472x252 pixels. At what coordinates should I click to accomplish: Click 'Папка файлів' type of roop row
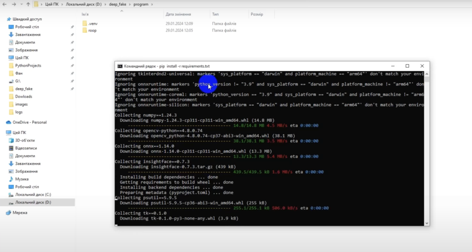tap(224, 30)
